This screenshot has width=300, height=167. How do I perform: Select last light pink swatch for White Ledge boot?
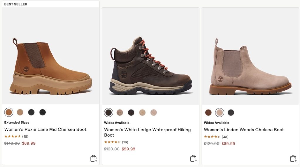154,113
